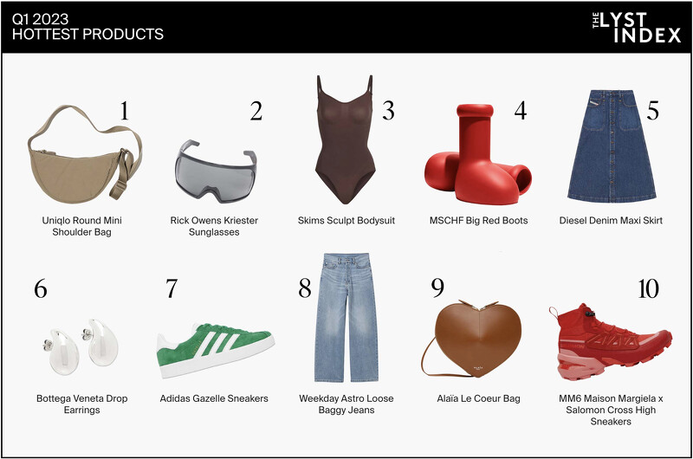Click the 'Skims Sculpt Bodysuit' label text
The image size is (693, 459).
[x=346, y=221]
